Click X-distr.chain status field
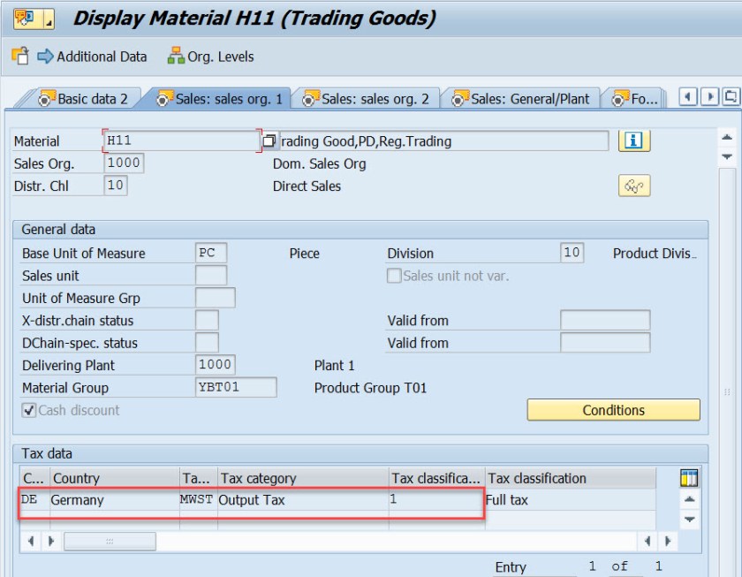The height and width of the screenshot is (577, 742). 207,320
